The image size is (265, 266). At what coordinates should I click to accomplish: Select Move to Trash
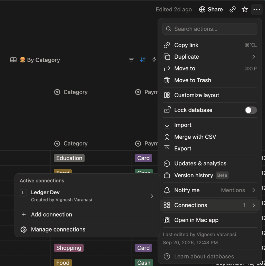click(x=210, y=80)
